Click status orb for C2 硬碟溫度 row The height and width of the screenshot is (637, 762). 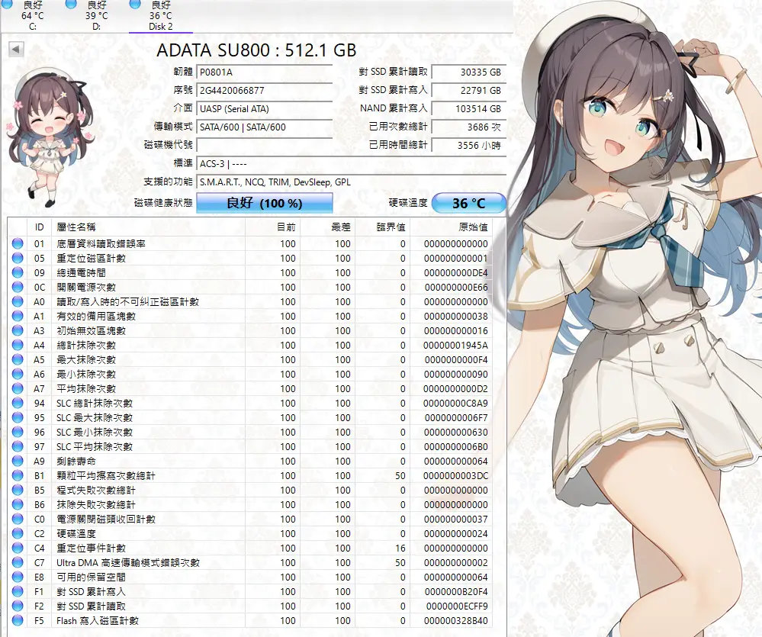coord(18,534)
